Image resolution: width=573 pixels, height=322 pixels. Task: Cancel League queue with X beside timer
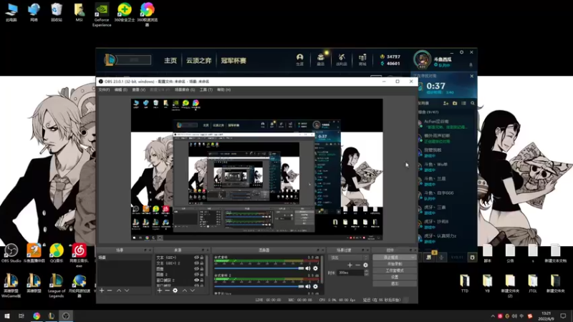[x=471, y=76]
